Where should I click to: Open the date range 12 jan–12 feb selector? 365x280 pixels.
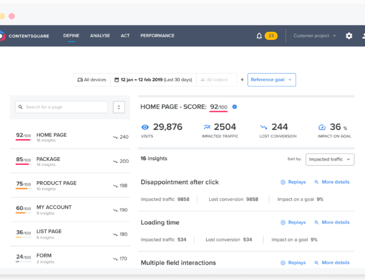(153, 80)
